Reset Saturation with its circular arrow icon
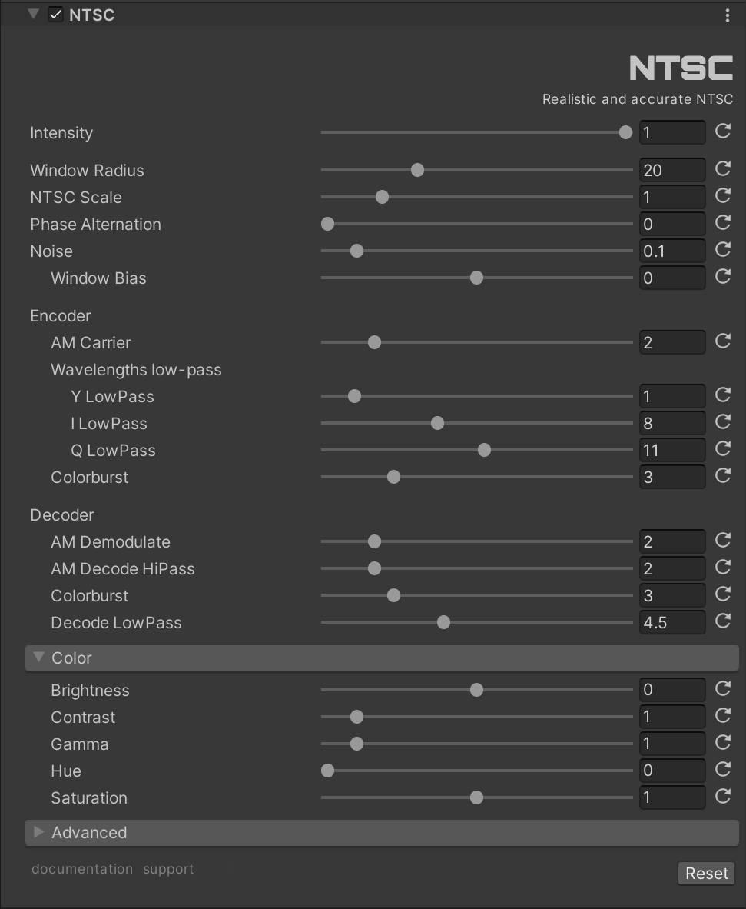 tap(722, 797)
